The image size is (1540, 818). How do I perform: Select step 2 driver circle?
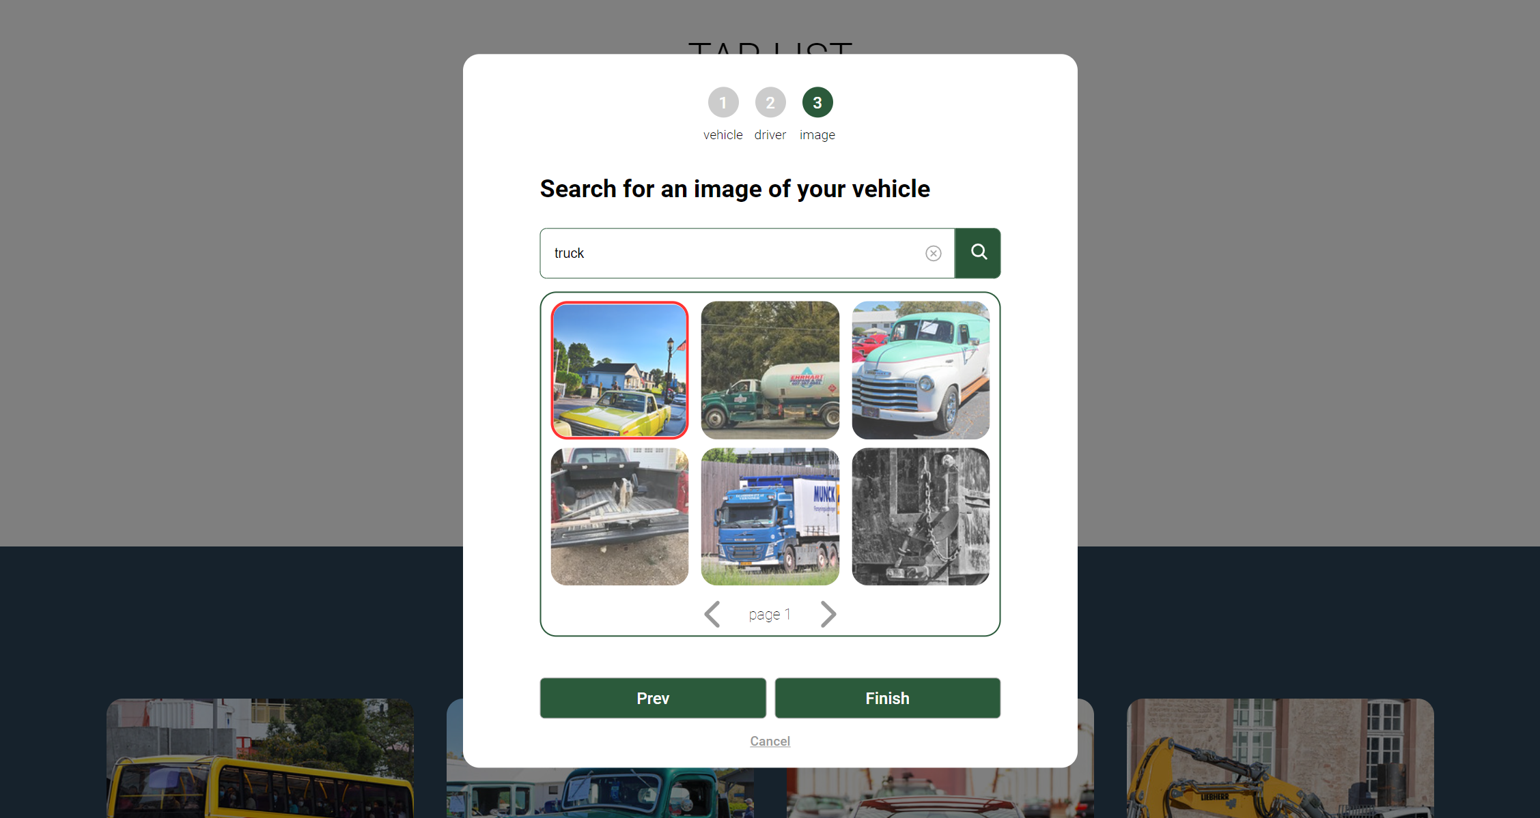pos(770,103)
